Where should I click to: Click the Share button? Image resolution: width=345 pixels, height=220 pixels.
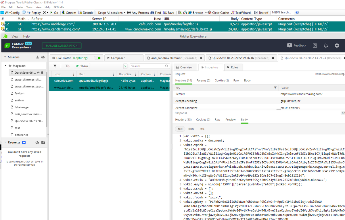click(x=82, y=66)
